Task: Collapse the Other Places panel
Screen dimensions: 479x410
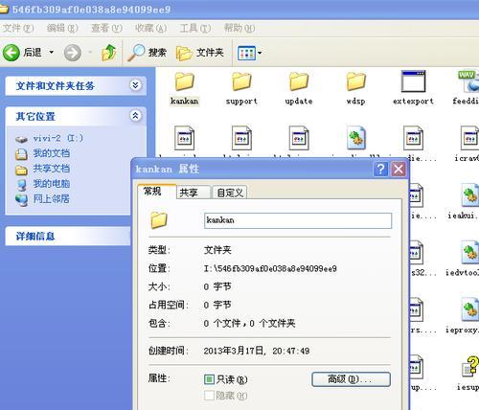Action: pos(135,116)
